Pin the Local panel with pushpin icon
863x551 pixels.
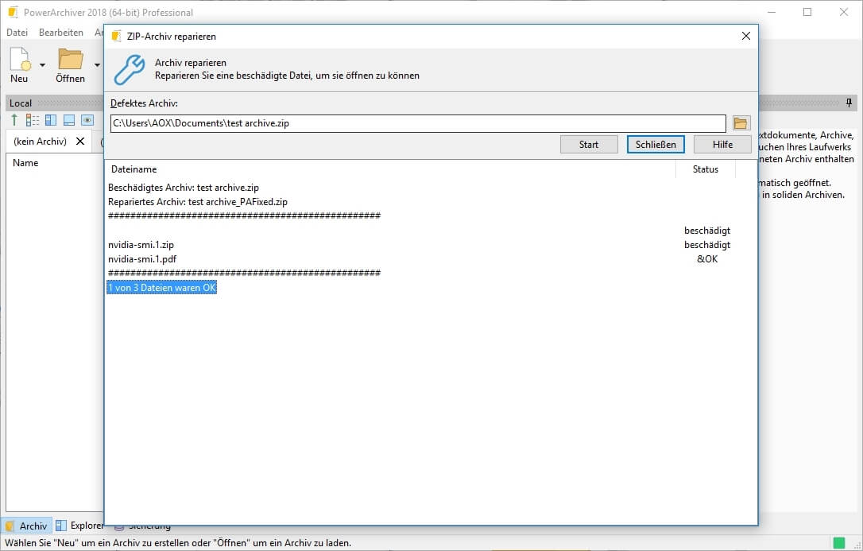(849, 103)
